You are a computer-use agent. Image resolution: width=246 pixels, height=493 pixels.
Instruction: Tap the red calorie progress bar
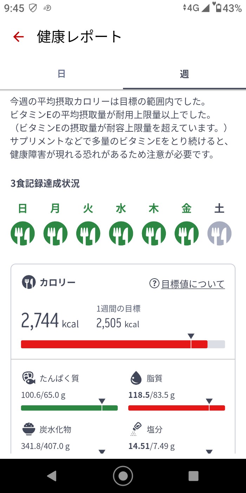(114, 344)
